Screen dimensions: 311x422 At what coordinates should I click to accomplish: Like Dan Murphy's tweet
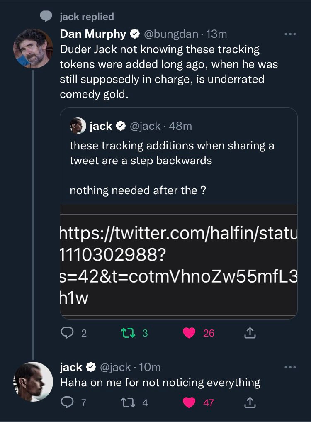[x=189, y=333]
